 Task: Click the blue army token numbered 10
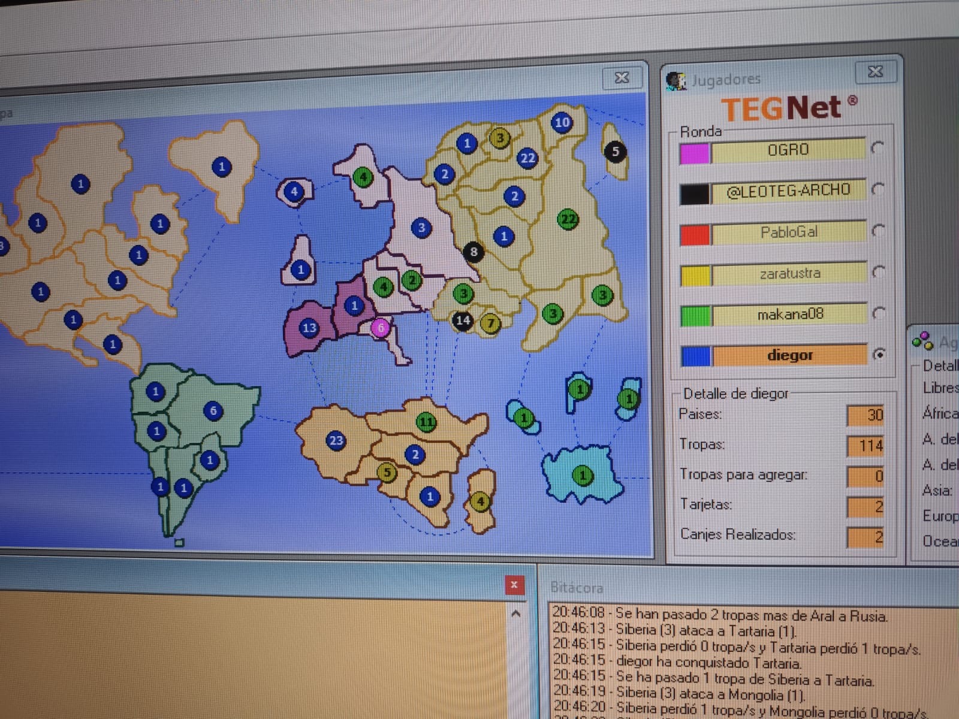pos(562,123)
